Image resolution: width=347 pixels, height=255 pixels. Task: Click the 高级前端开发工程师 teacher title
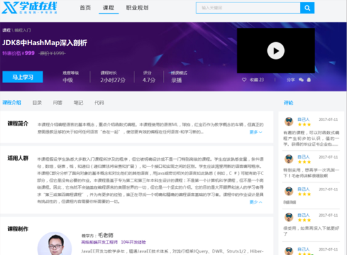(x=99, y=242)
